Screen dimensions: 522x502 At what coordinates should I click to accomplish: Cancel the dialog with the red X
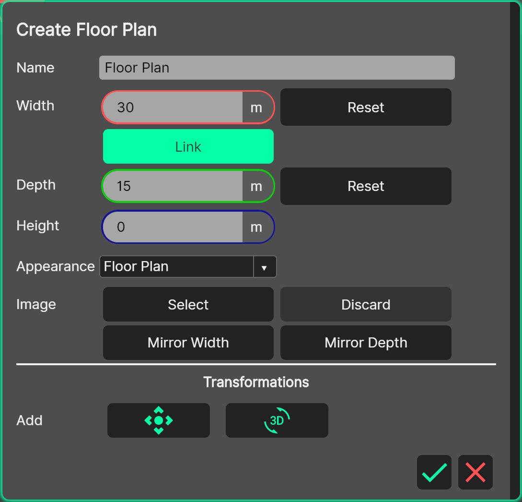(476, 472)
